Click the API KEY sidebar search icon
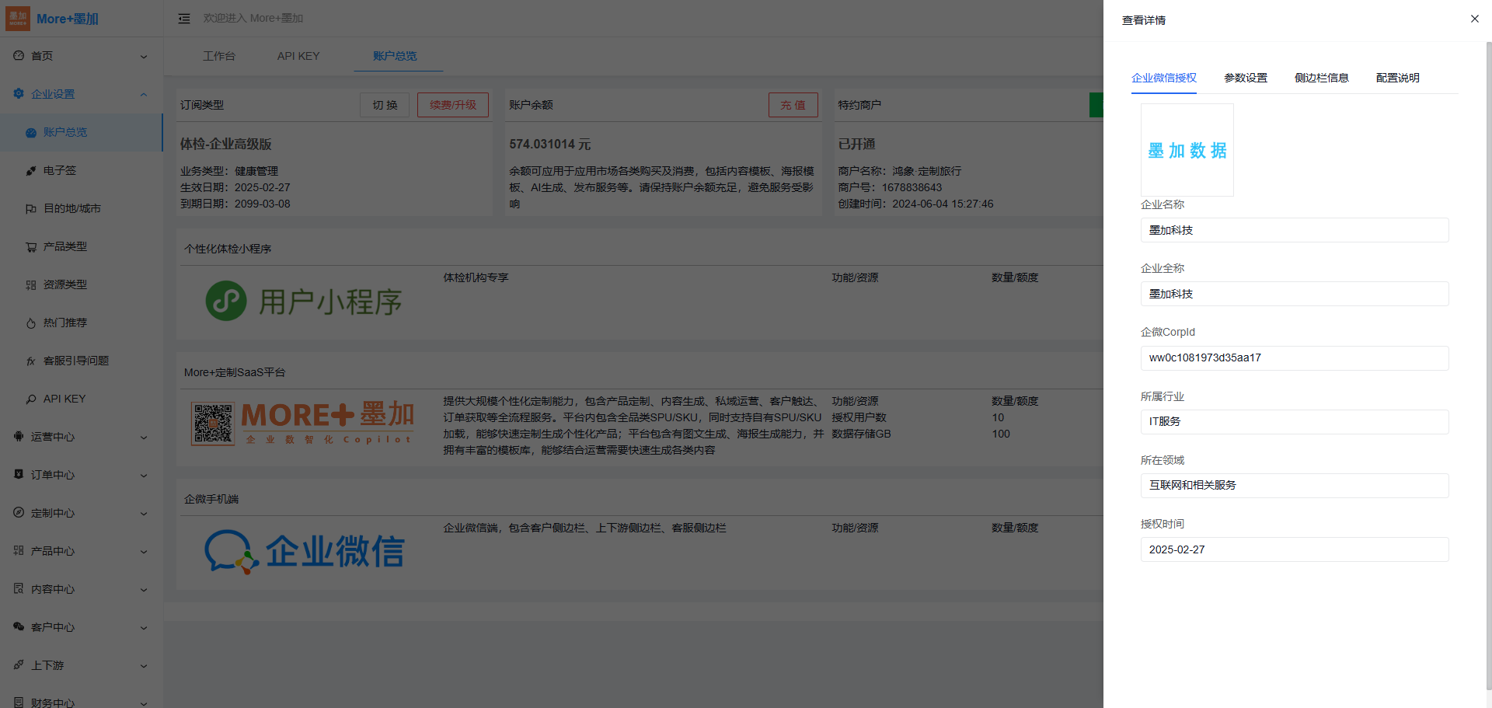Image resolution: width=1492 pixels, height=708 pixels. 31,399
